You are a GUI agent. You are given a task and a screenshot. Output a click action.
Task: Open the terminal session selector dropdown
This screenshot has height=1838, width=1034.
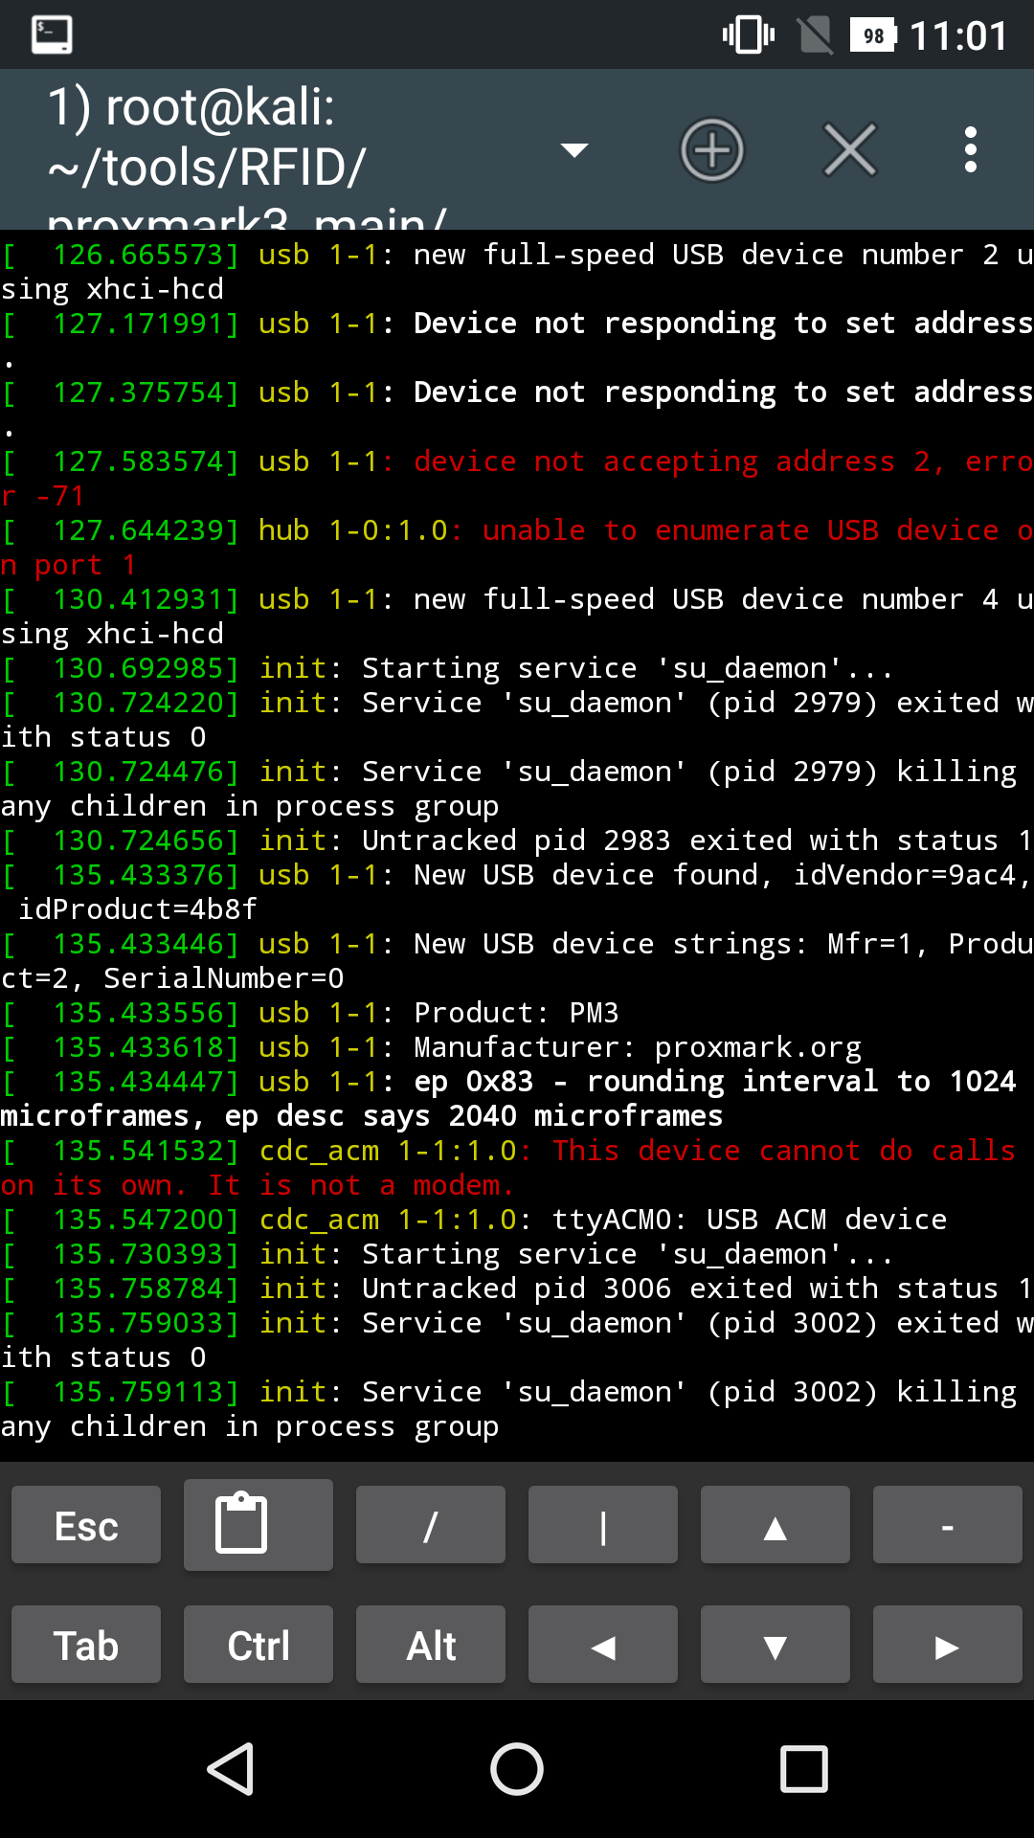pos(573,151)
